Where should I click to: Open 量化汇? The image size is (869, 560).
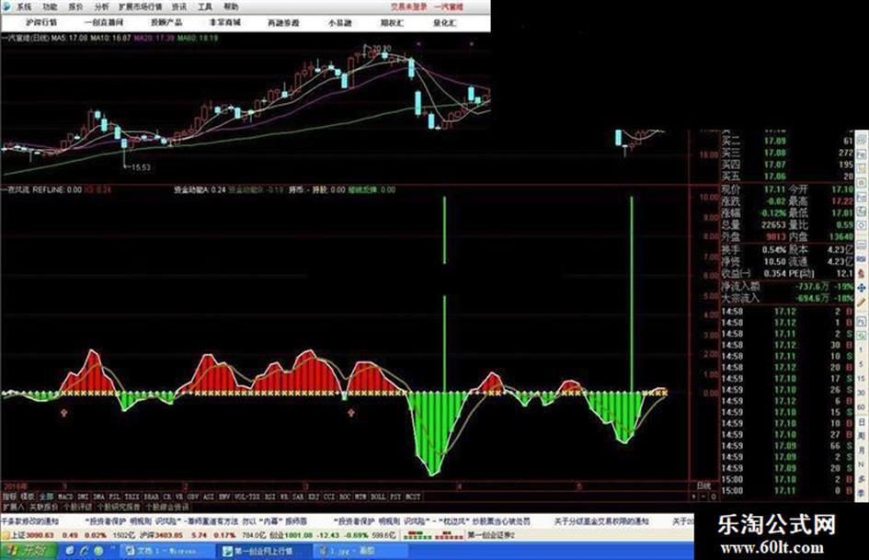point(444,23)
